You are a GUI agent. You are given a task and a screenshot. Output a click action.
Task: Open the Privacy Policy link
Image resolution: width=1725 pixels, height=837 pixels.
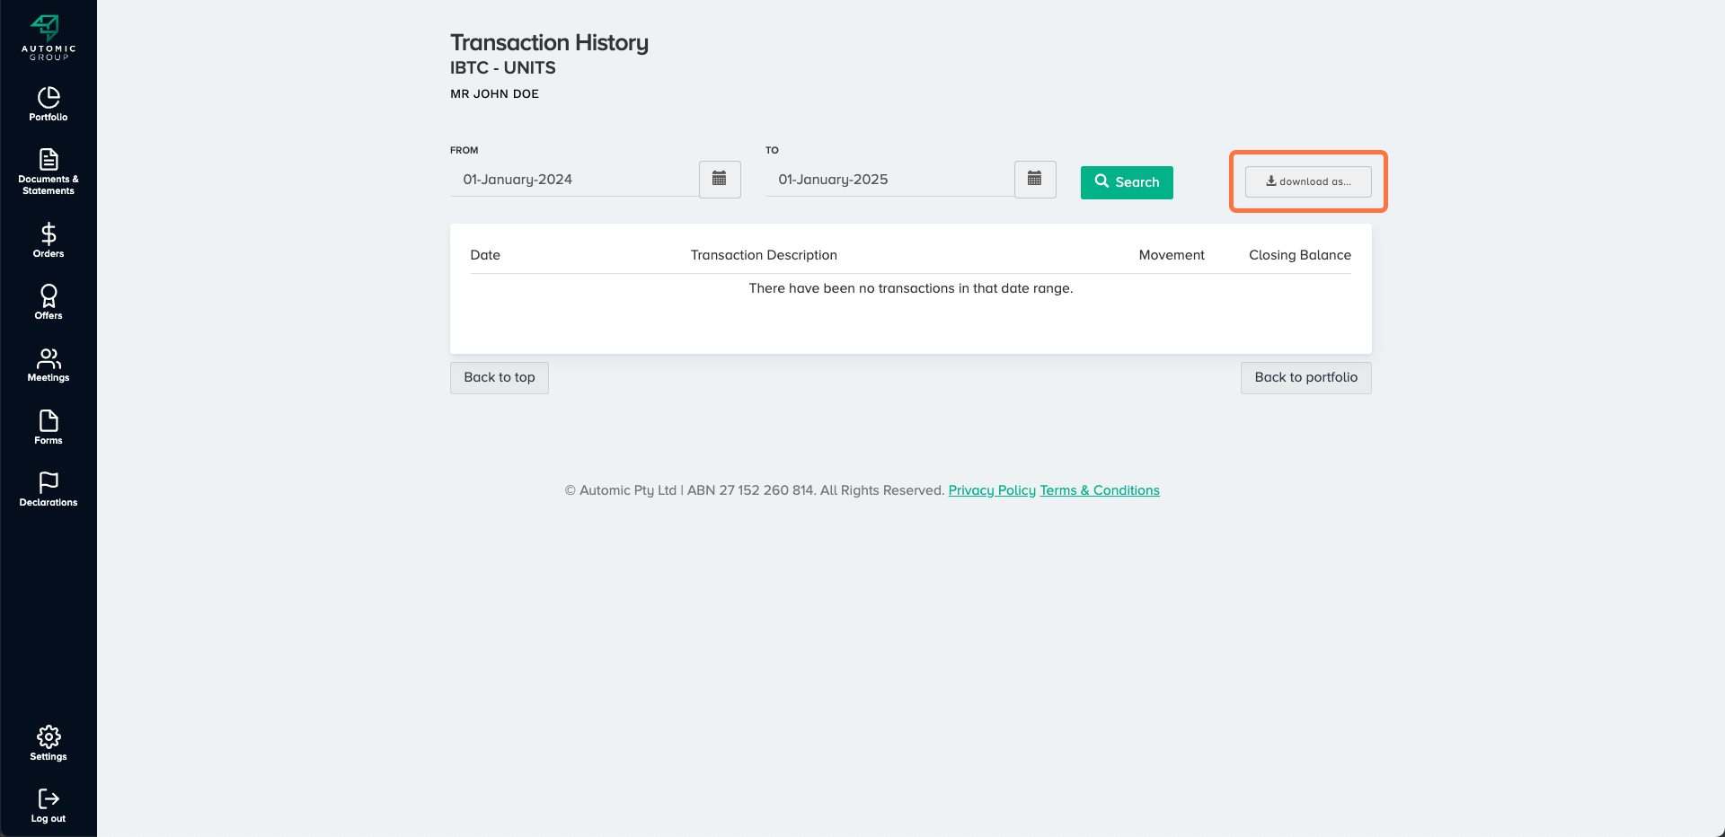point(992,490)
